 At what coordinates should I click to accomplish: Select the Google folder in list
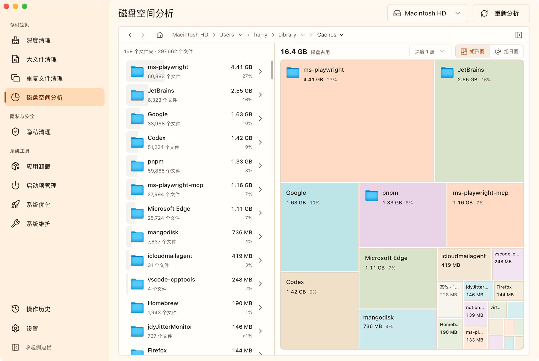[196, 118]
